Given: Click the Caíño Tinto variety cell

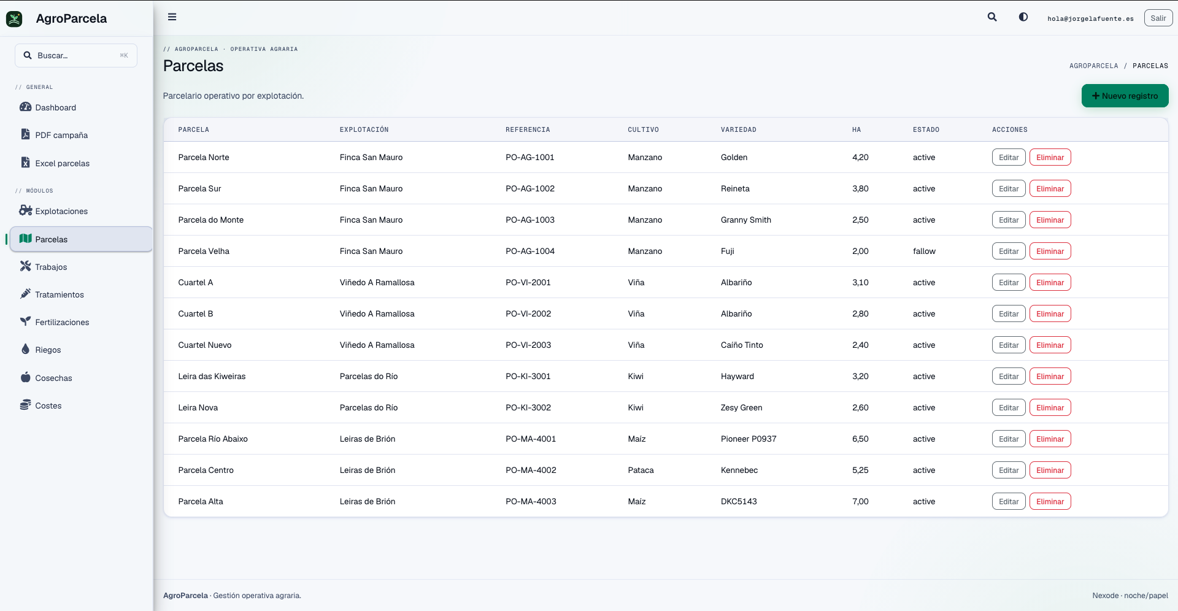Looking at the screenshot, I should pyautogui.click(x=742, y=345).
